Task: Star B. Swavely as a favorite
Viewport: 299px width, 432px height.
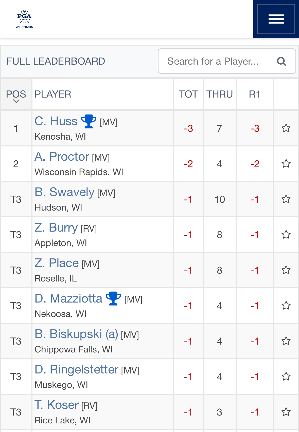Action: (x=286, y=199)
